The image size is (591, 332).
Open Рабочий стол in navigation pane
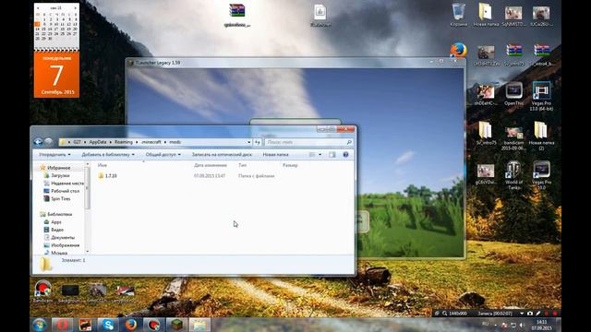pyautogui.click(x=62, y=191)
